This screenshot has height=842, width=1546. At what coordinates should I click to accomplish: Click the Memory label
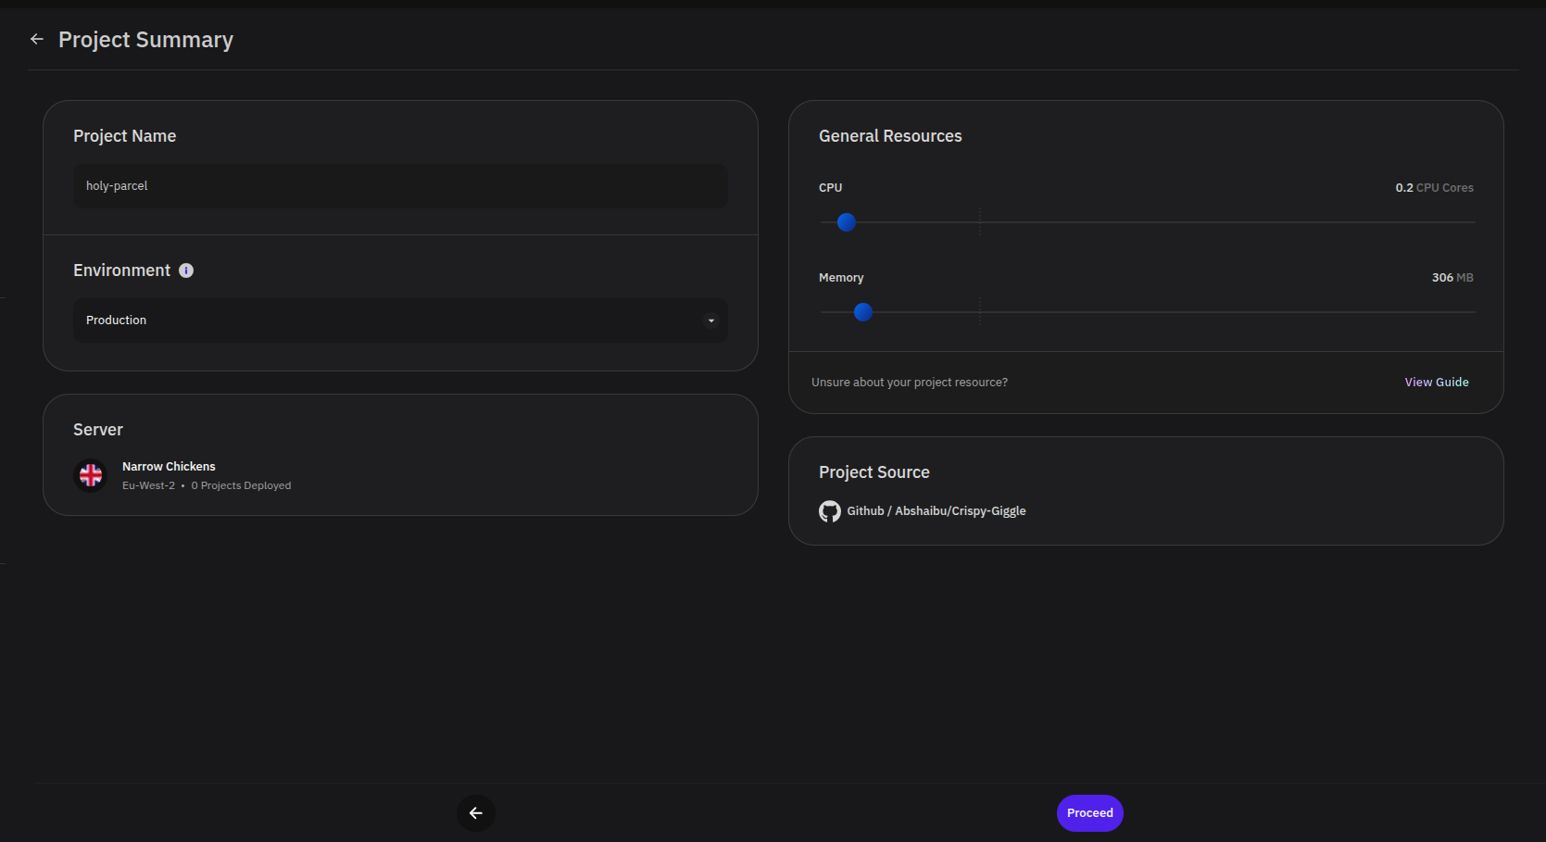[841, 278]
